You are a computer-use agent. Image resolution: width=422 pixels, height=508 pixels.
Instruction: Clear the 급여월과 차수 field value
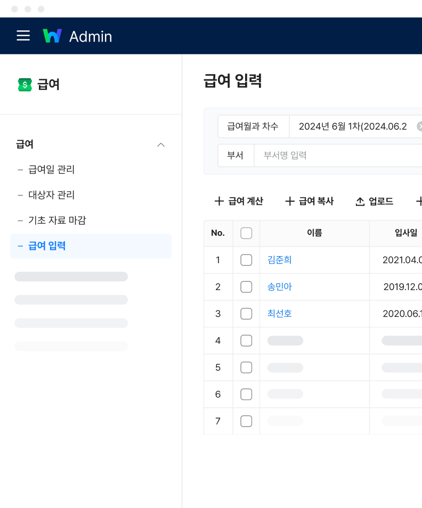(x=419, y=126)
